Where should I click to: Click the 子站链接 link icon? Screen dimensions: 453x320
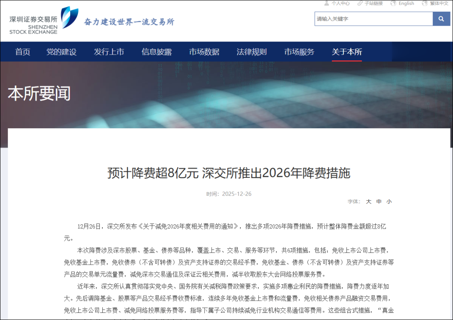point(359,3)
